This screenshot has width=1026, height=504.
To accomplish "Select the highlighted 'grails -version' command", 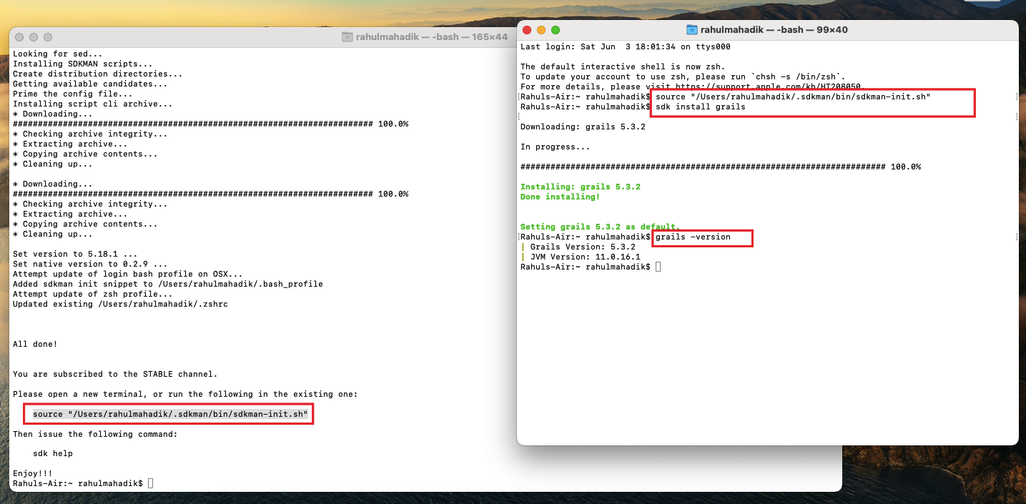I will pyautogui.click(x=702, y=237).
